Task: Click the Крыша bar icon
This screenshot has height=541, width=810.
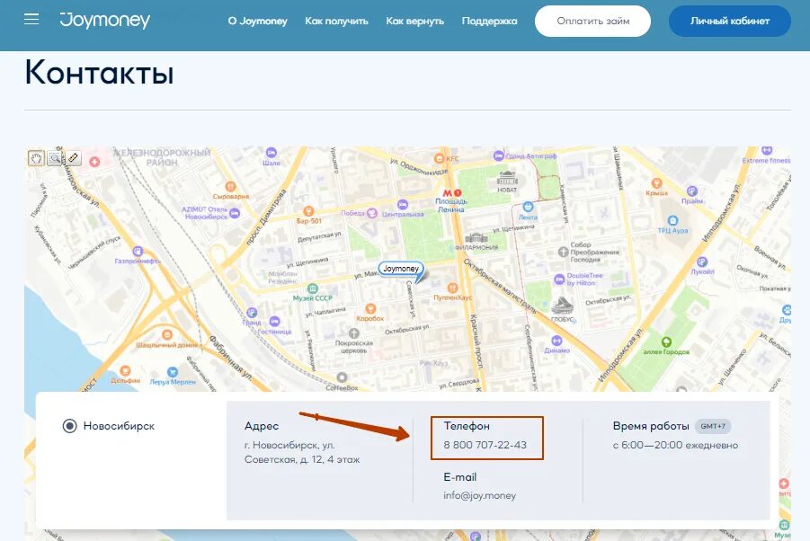Action: point(656,182)
